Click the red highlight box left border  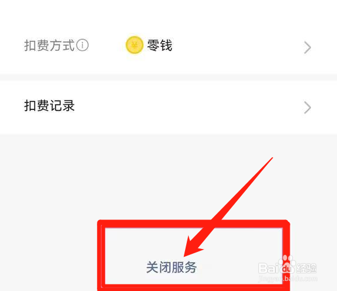pos(101,256)
